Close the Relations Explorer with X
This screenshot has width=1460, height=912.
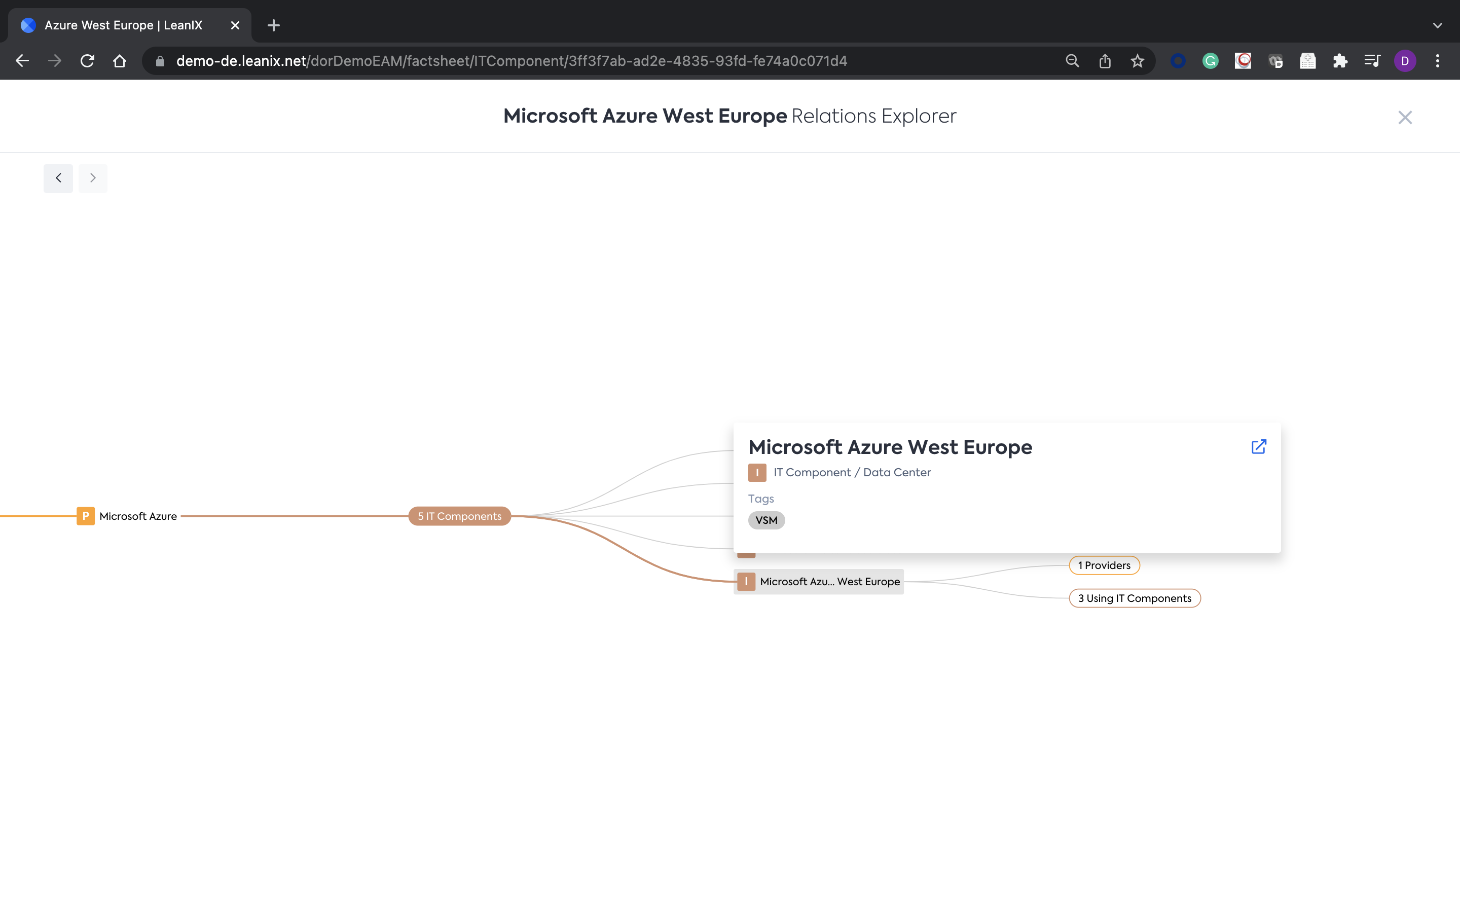coord(1405,118)
